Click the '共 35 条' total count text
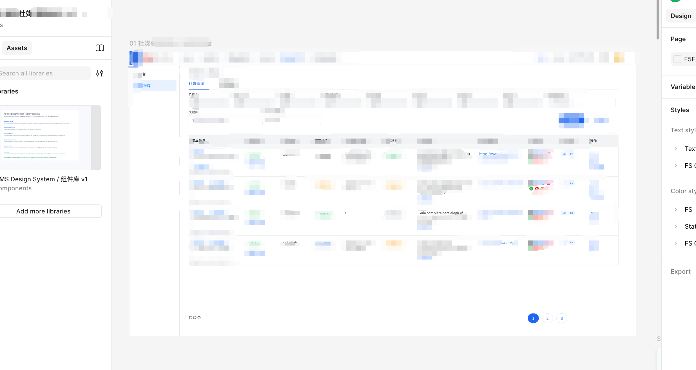 [x=195, y=317]
